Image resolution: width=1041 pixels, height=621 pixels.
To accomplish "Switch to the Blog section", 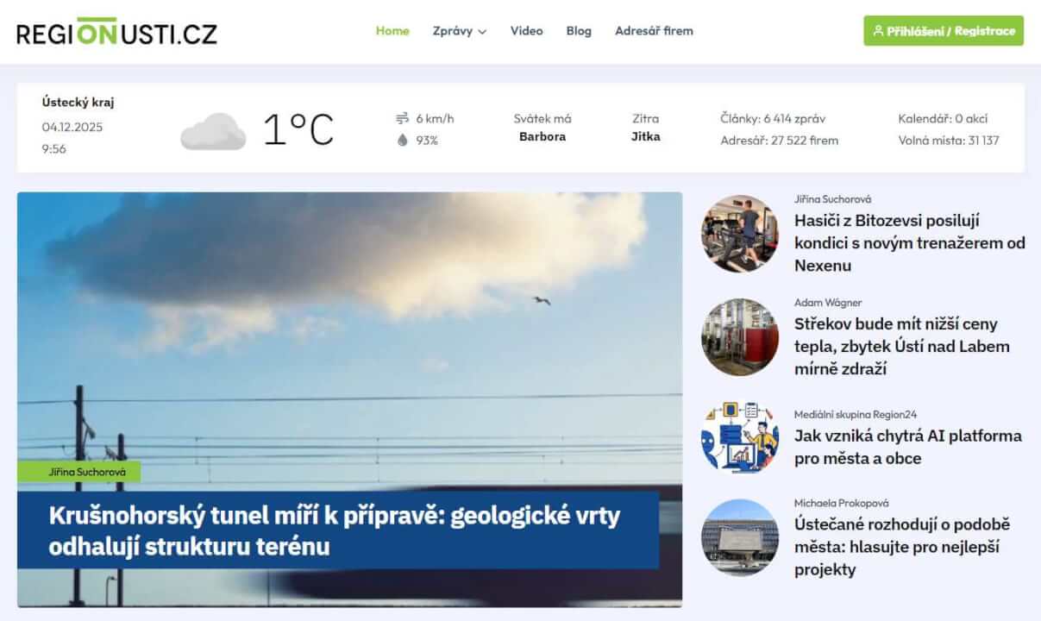I will coord(578,31).
